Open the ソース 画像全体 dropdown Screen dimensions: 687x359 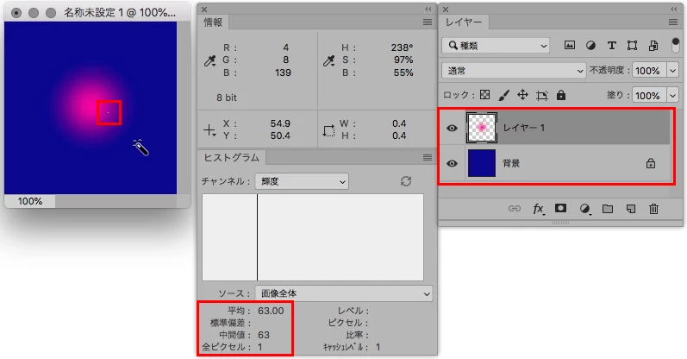tap(344, 293)
